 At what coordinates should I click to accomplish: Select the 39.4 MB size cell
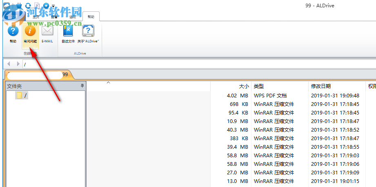click(237, 147)
